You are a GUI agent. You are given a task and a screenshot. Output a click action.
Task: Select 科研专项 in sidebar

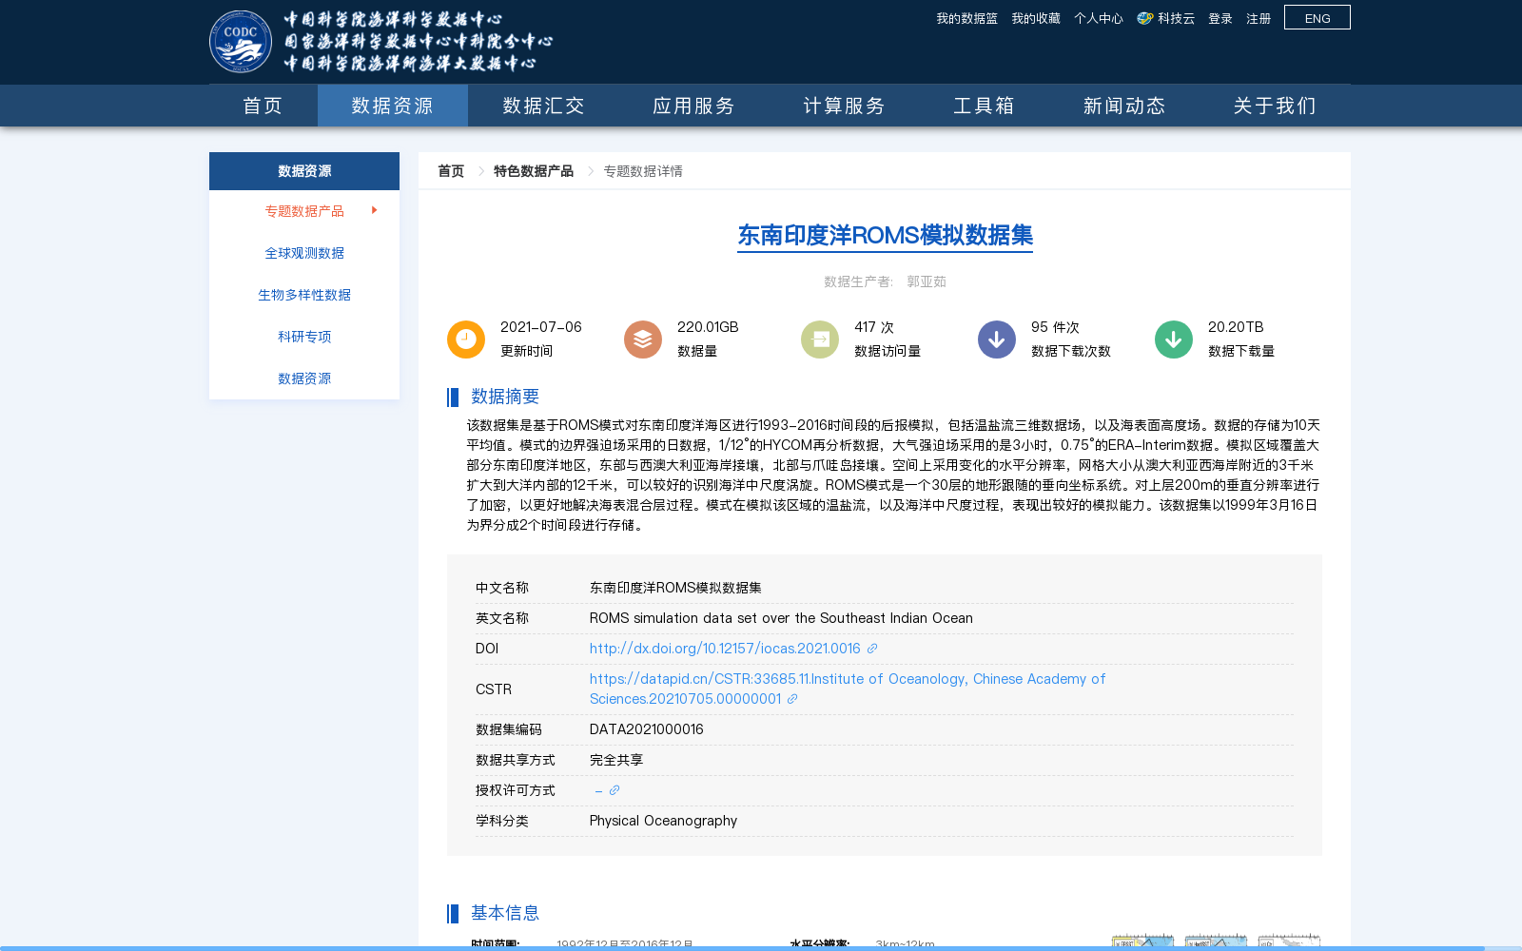point(304,337)
